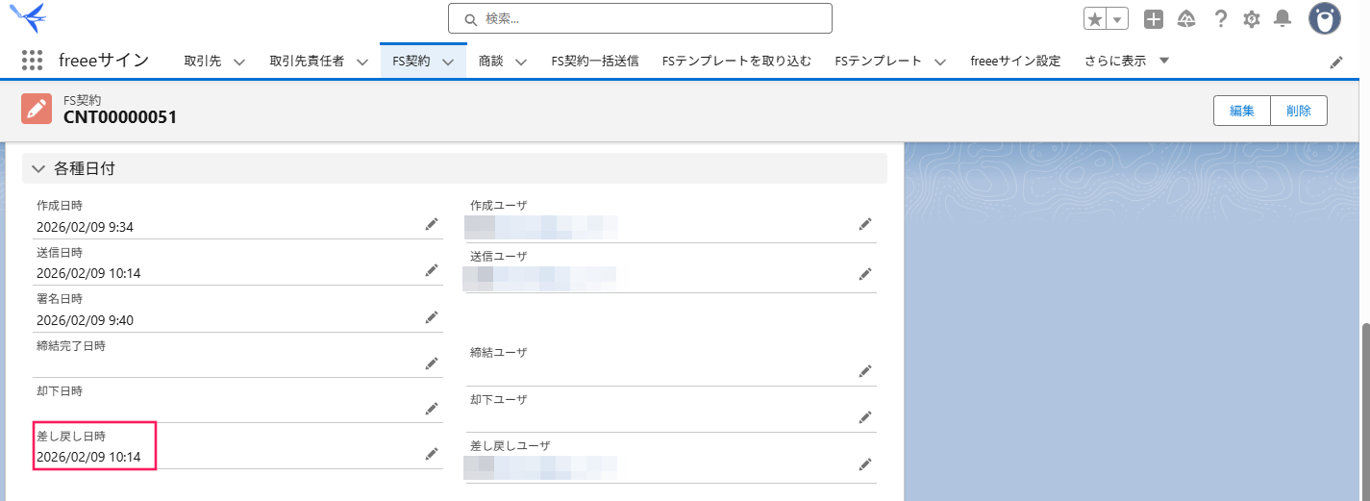This screenshot has width=1370, height=501.
Task: Edit the 作成ユーザ field pencil
Action: [x=865, y=224]
